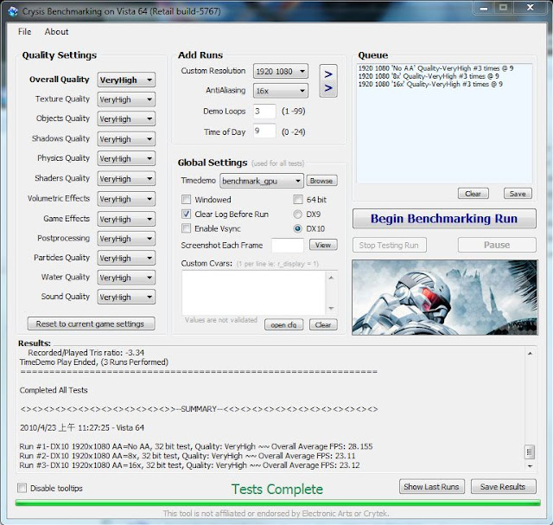Click Begin Benchmarking Run
Image resolution: width=553 pixels, height=525 pixels.
(x=444, y=219)
